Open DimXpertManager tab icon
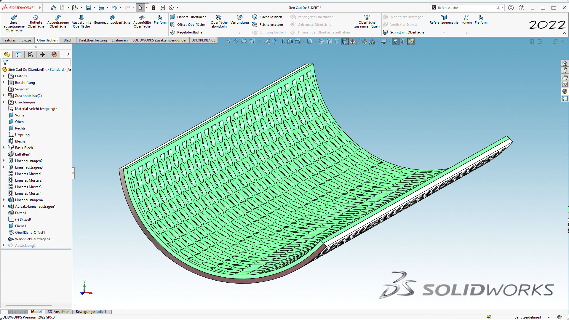The image size is (569, 320). click(x=42, y=55)
